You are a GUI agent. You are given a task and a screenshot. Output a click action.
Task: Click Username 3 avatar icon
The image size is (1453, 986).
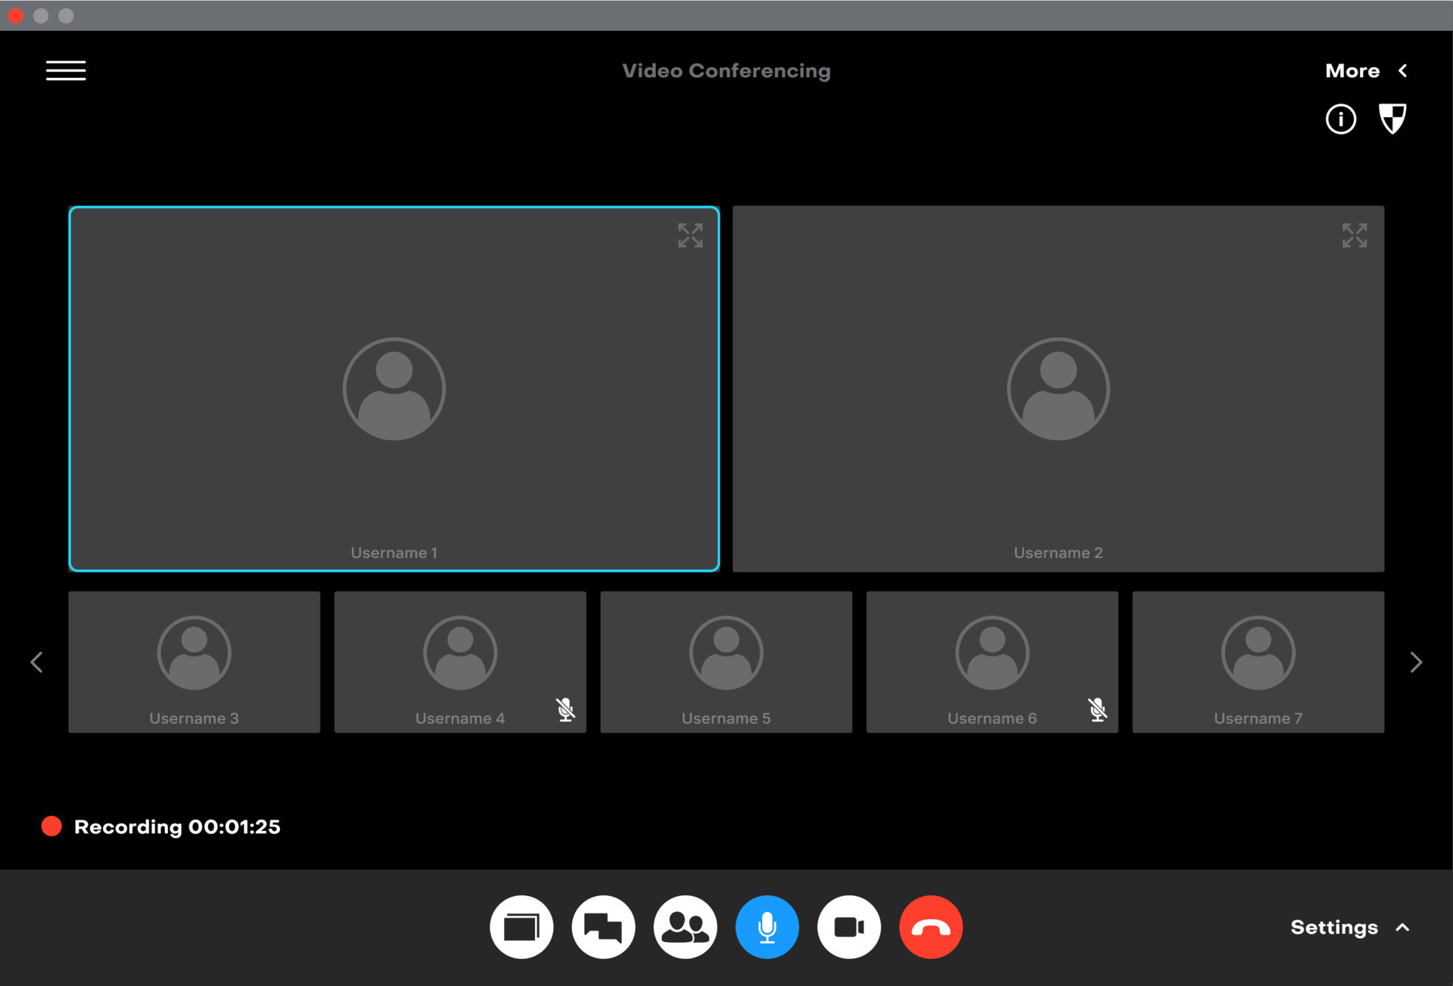click(194, 653)
